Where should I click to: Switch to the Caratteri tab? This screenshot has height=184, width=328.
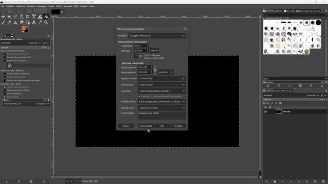290,11
